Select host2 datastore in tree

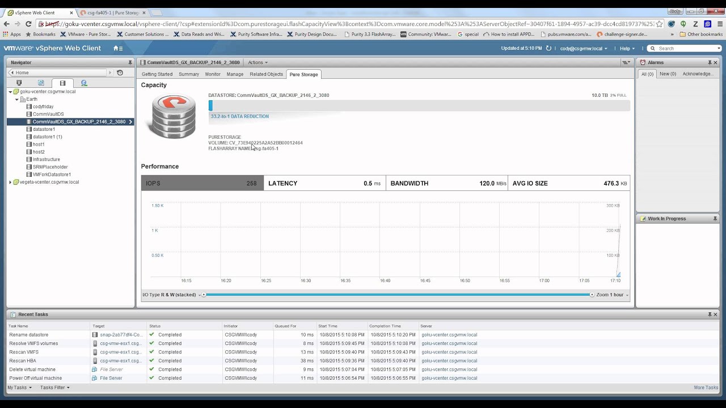(39, 152)
